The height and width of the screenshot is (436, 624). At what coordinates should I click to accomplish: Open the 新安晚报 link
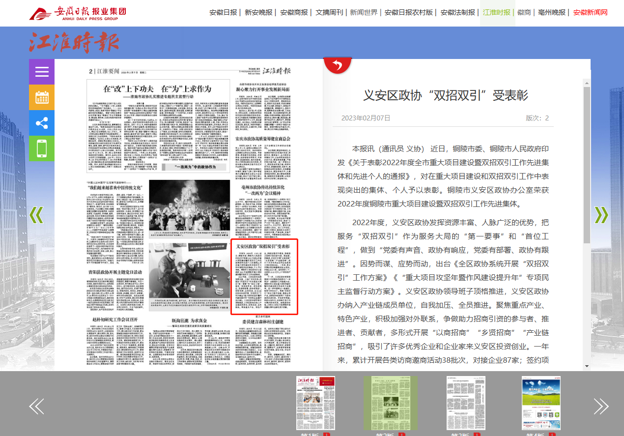(258, 13)
